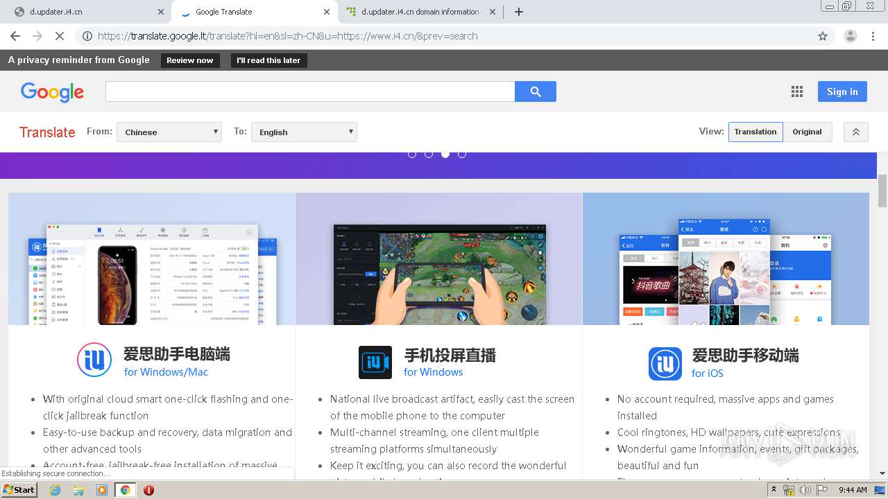
Task: Select the Translation view
Action: (755, 132)
